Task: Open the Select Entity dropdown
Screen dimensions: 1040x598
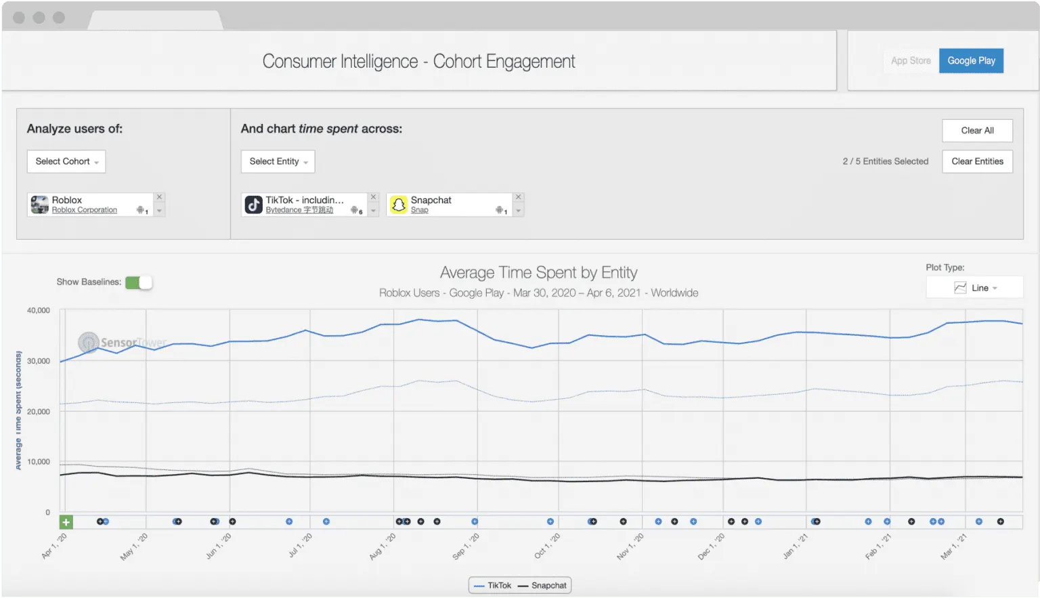Action: click(x=278, y=161)
